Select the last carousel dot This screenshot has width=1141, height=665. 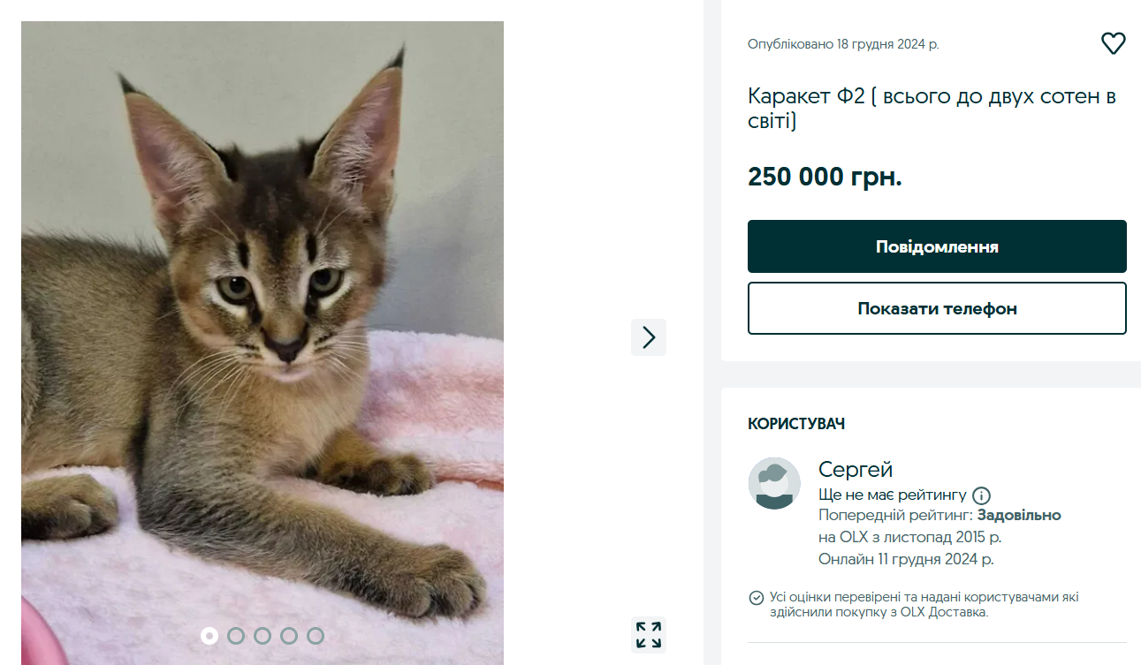point(316,635)
